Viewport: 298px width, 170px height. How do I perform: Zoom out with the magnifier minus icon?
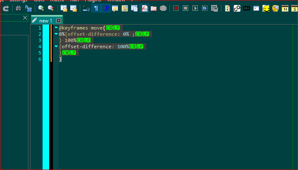pyautogui.click(x=51, y=8)
